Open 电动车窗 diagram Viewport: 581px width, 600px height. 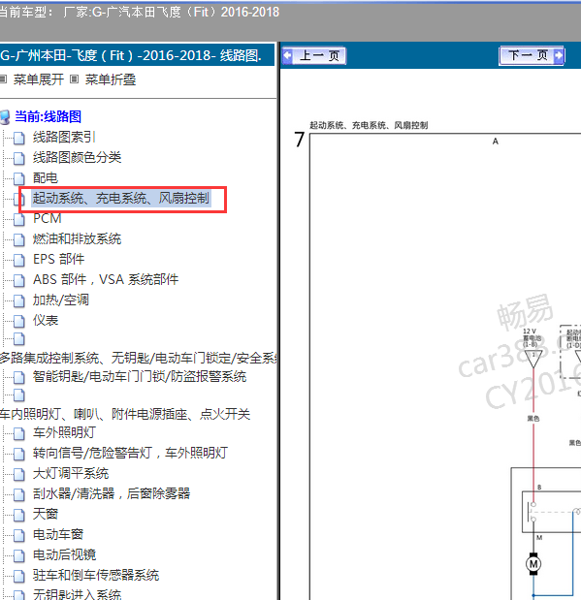[58, 534]
